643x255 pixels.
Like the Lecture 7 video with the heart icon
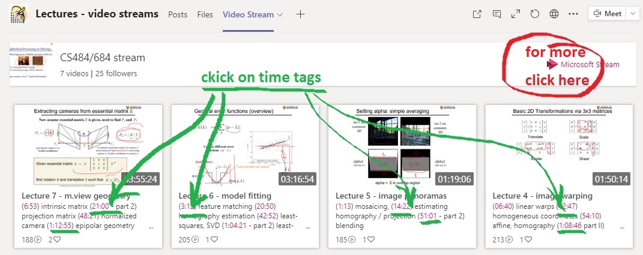click(58, 239)
